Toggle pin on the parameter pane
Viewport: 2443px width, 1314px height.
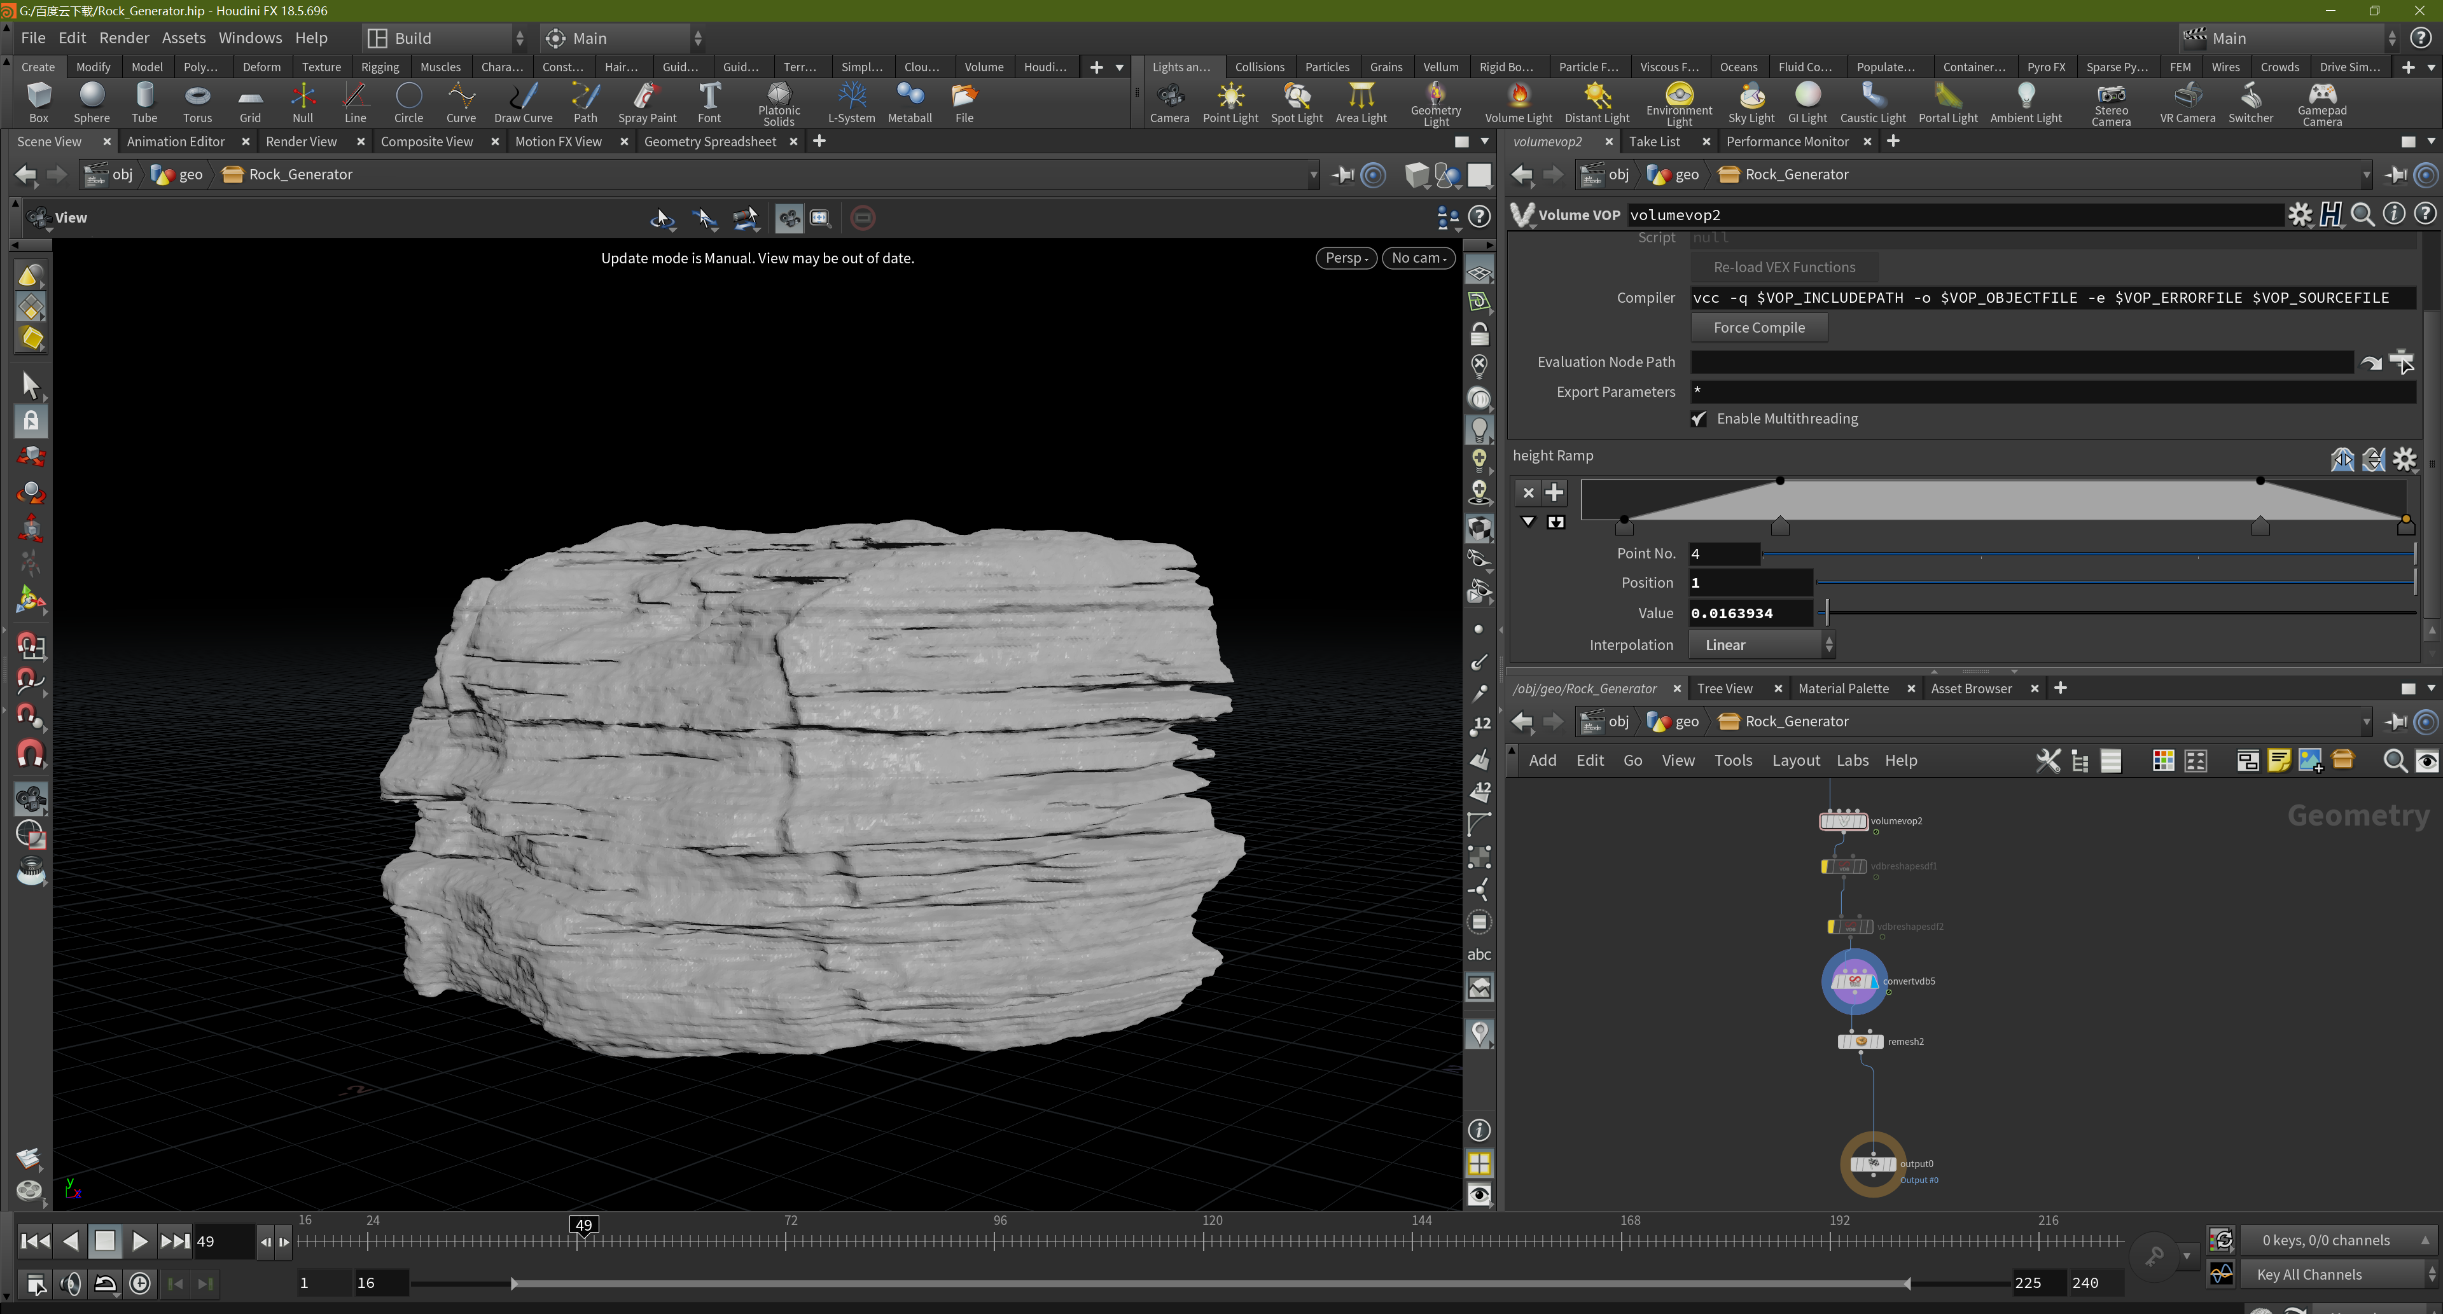pyautogui.click(x=2397, y=174)
